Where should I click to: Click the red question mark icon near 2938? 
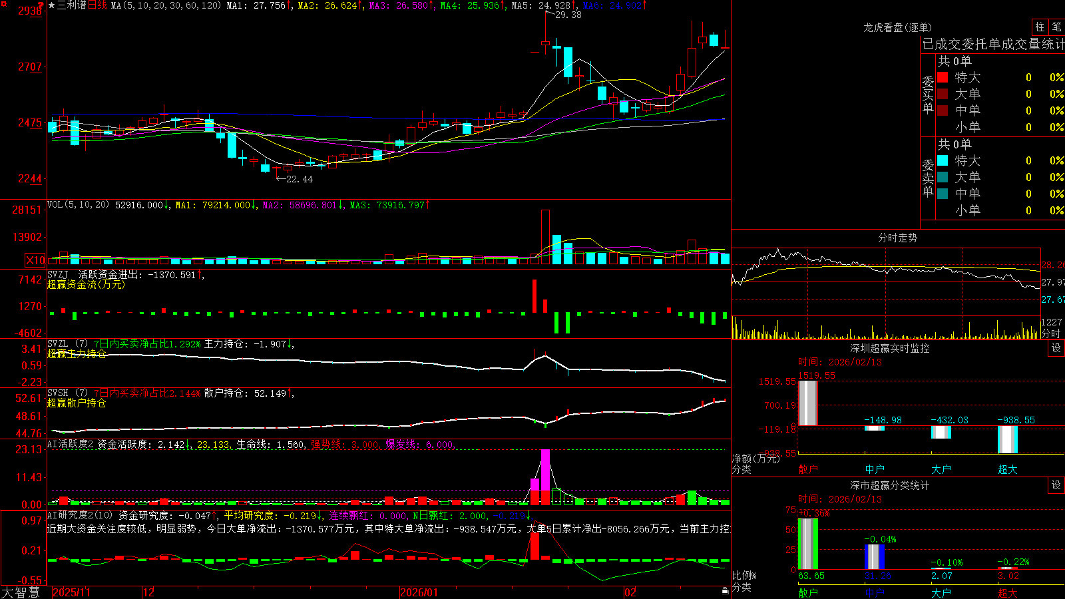pyautogui.click(x=41, y=5)
